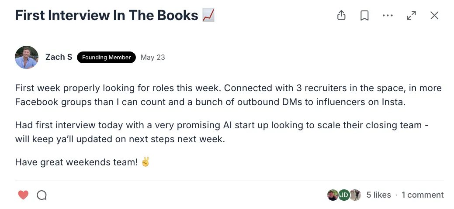454x209 pixels.
Task: Click the peace sign emoji
Action: pyautogui.click(x=146, y=162)
